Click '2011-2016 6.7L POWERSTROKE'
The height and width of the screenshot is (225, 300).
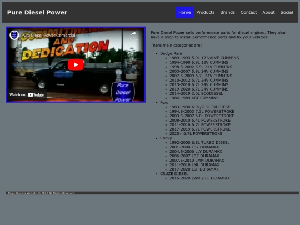pyautogui.click(x=200, y=125)
